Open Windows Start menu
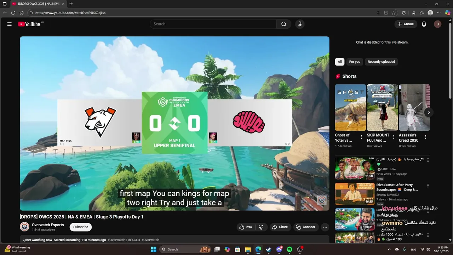This screenshot has width=453, height=255. coord(153,249)
